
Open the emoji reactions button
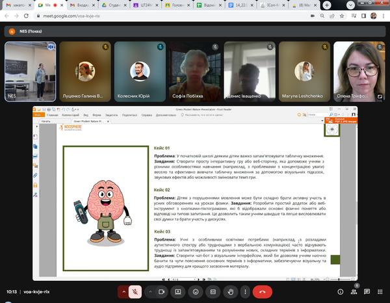point(195,291)
